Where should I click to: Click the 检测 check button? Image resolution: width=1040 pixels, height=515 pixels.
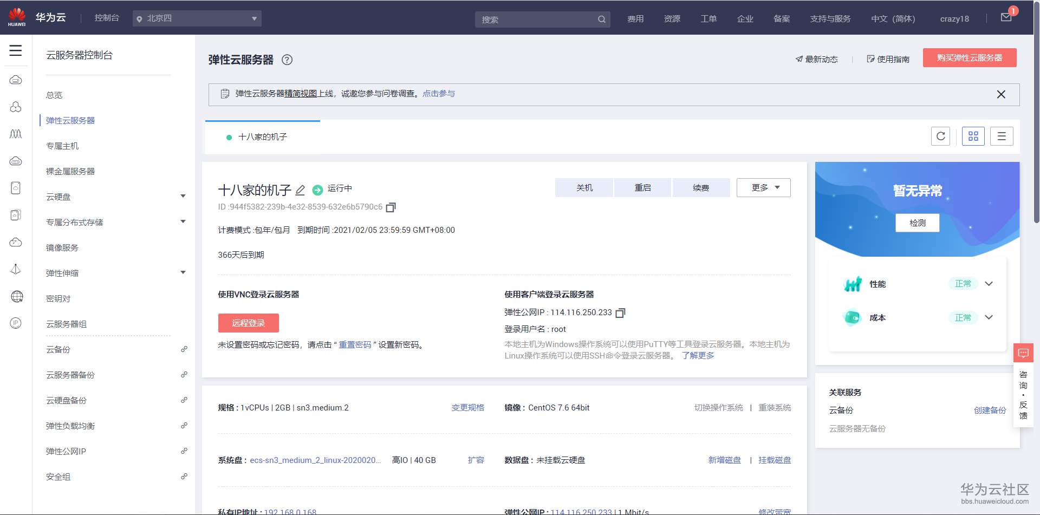[918, 223]
